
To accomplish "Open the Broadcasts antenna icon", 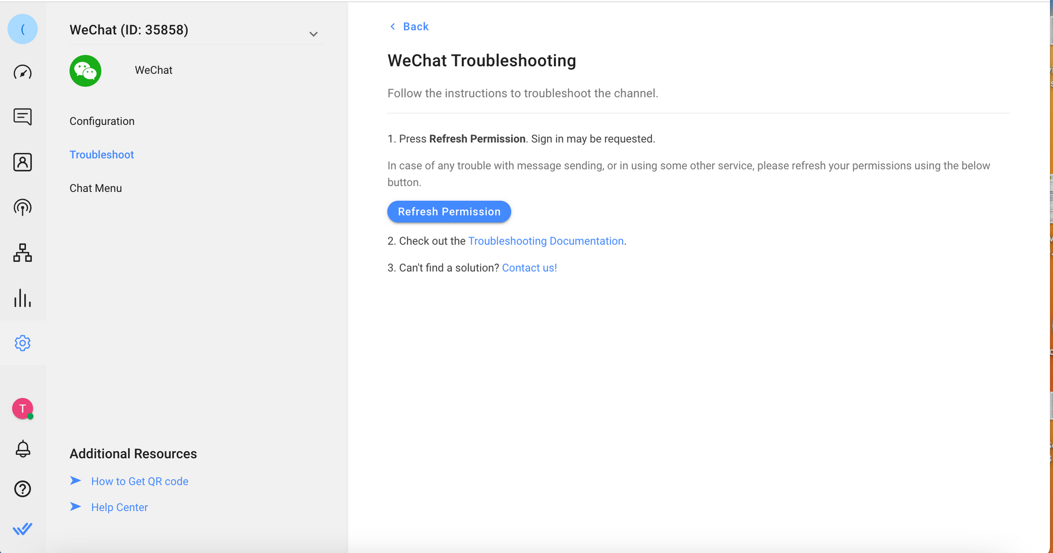I will pyautogui.click(x=23, y=208).
